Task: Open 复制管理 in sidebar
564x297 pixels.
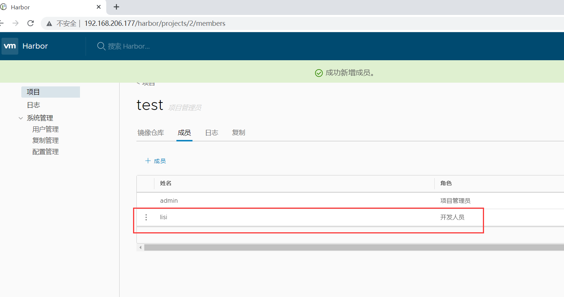Action: pyautogui.click(x=46, y=141)
